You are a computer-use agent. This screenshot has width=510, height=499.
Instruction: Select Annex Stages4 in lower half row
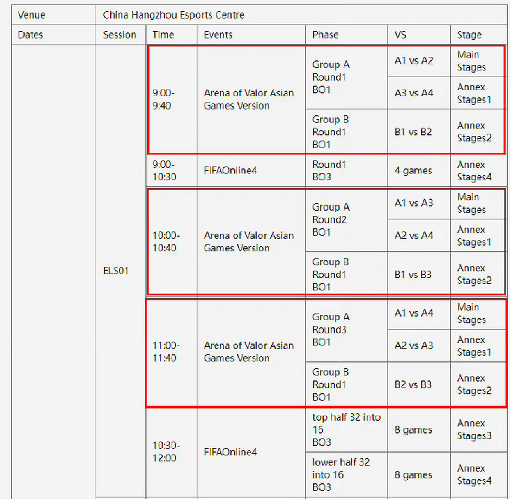pos(479,474)
